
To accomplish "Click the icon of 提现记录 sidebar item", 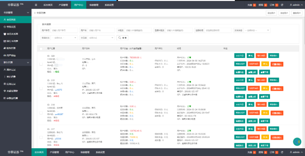I will pos(5,84).
